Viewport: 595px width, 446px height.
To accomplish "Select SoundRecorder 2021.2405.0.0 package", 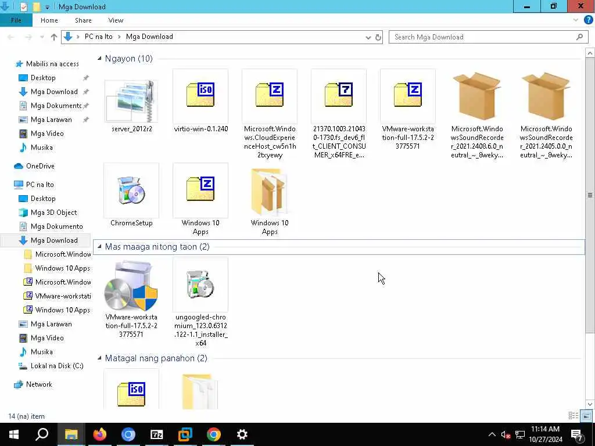I will (546, 114).
